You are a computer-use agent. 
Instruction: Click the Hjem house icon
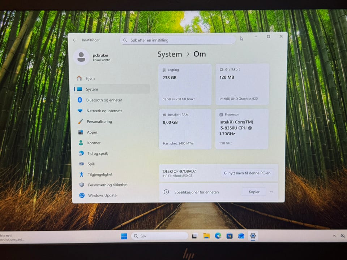pos(79,78)
